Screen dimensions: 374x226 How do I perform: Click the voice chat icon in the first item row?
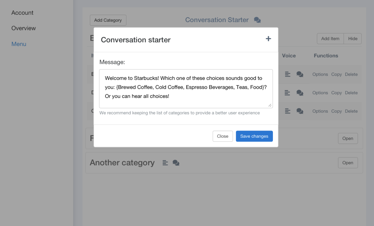[300, 74]
